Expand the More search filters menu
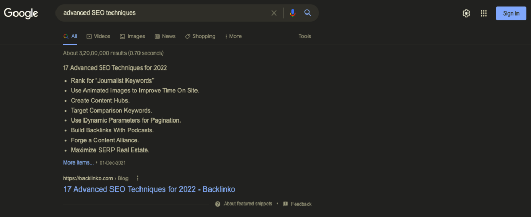The height and width of the screenshot is (217, 531). 233,36
